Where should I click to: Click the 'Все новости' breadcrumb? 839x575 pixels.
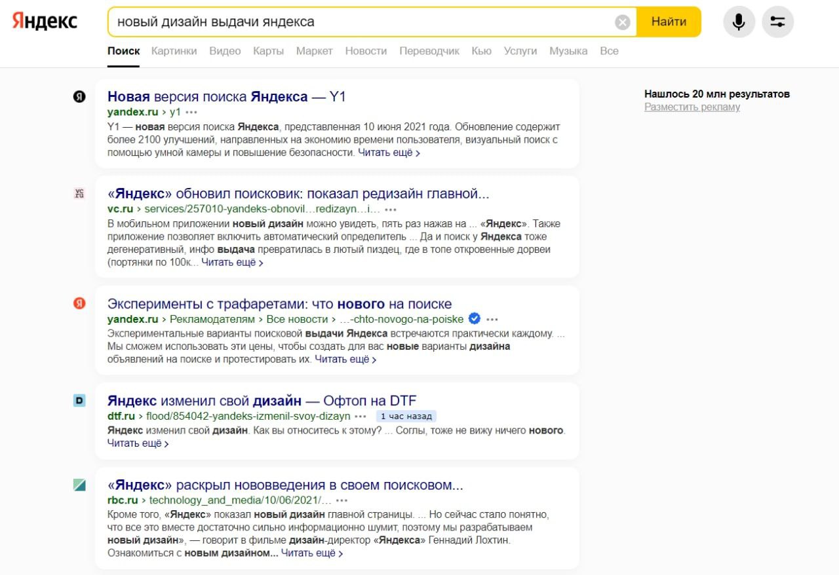(x=297, y=319)
